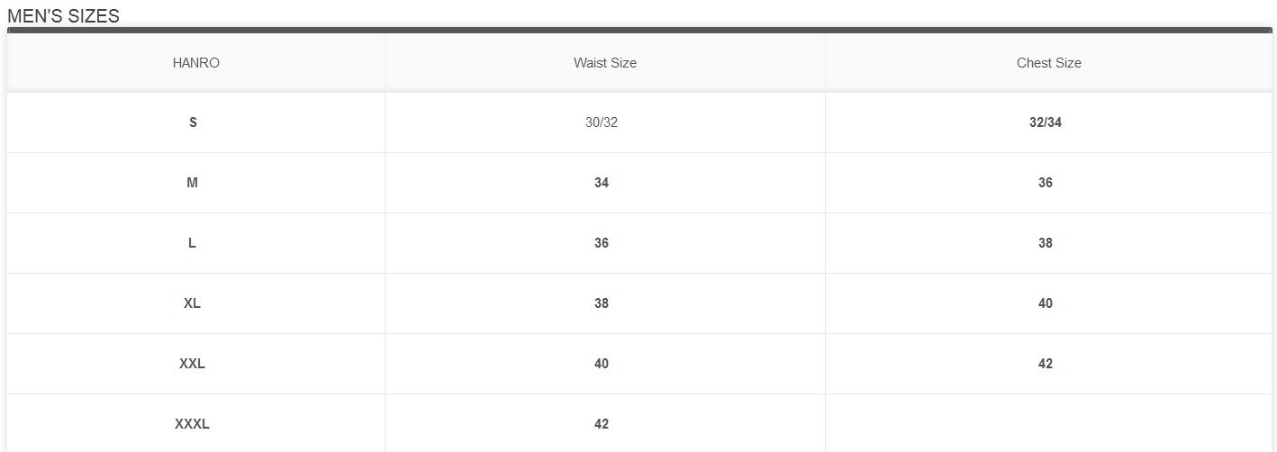Click the MEN'S SIZES heading

coord(63,16)
